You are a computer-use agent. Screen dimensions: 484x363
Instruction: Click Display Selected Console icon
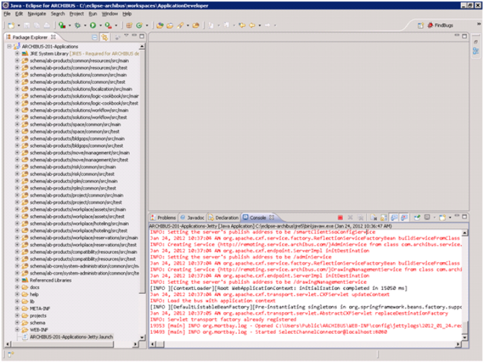click(x=427, y=217)
